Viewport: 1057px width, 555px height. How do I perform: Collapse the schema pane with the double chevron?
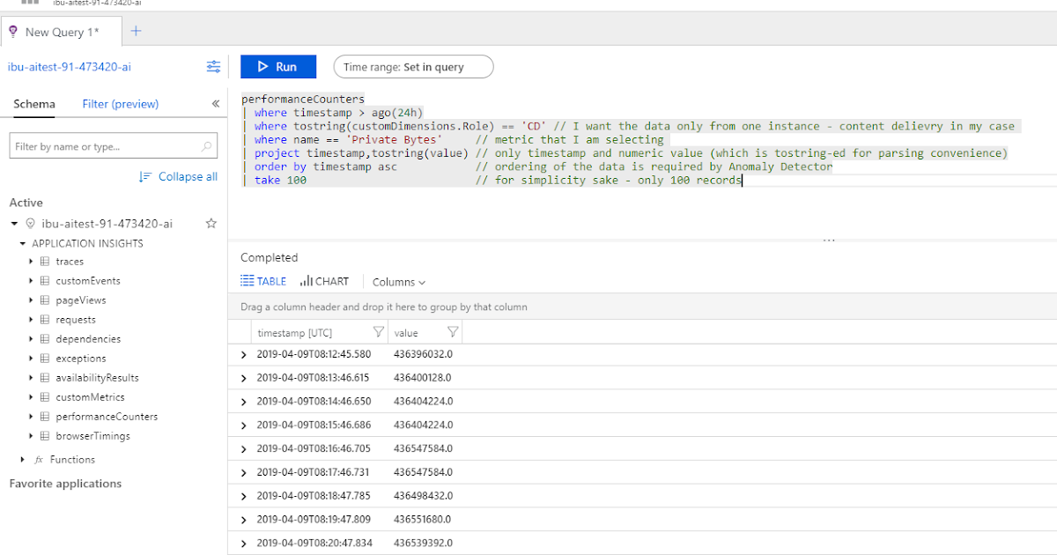[215, 103]
